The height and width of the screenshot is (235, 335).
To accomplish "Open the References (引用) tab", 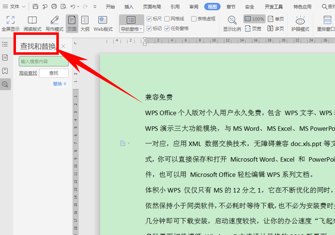I will point(175,7).
